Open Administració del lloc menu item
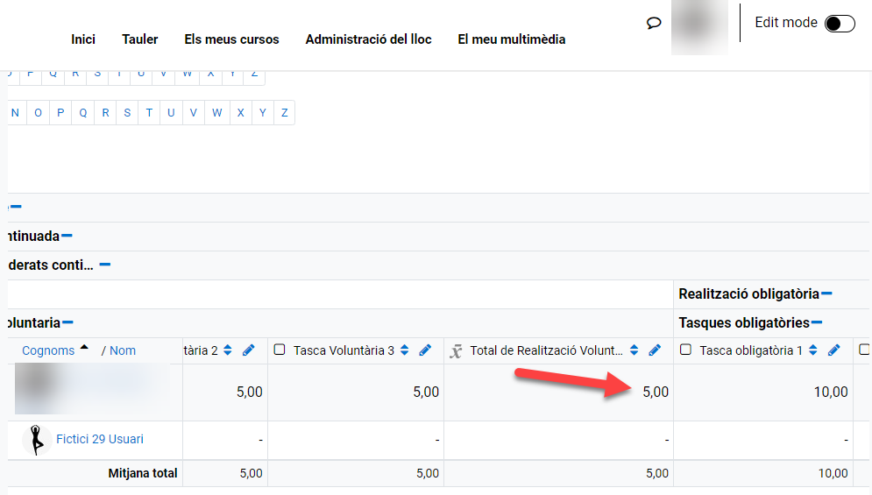The height and width of the screenshot is (495, 872). [368, 39]
